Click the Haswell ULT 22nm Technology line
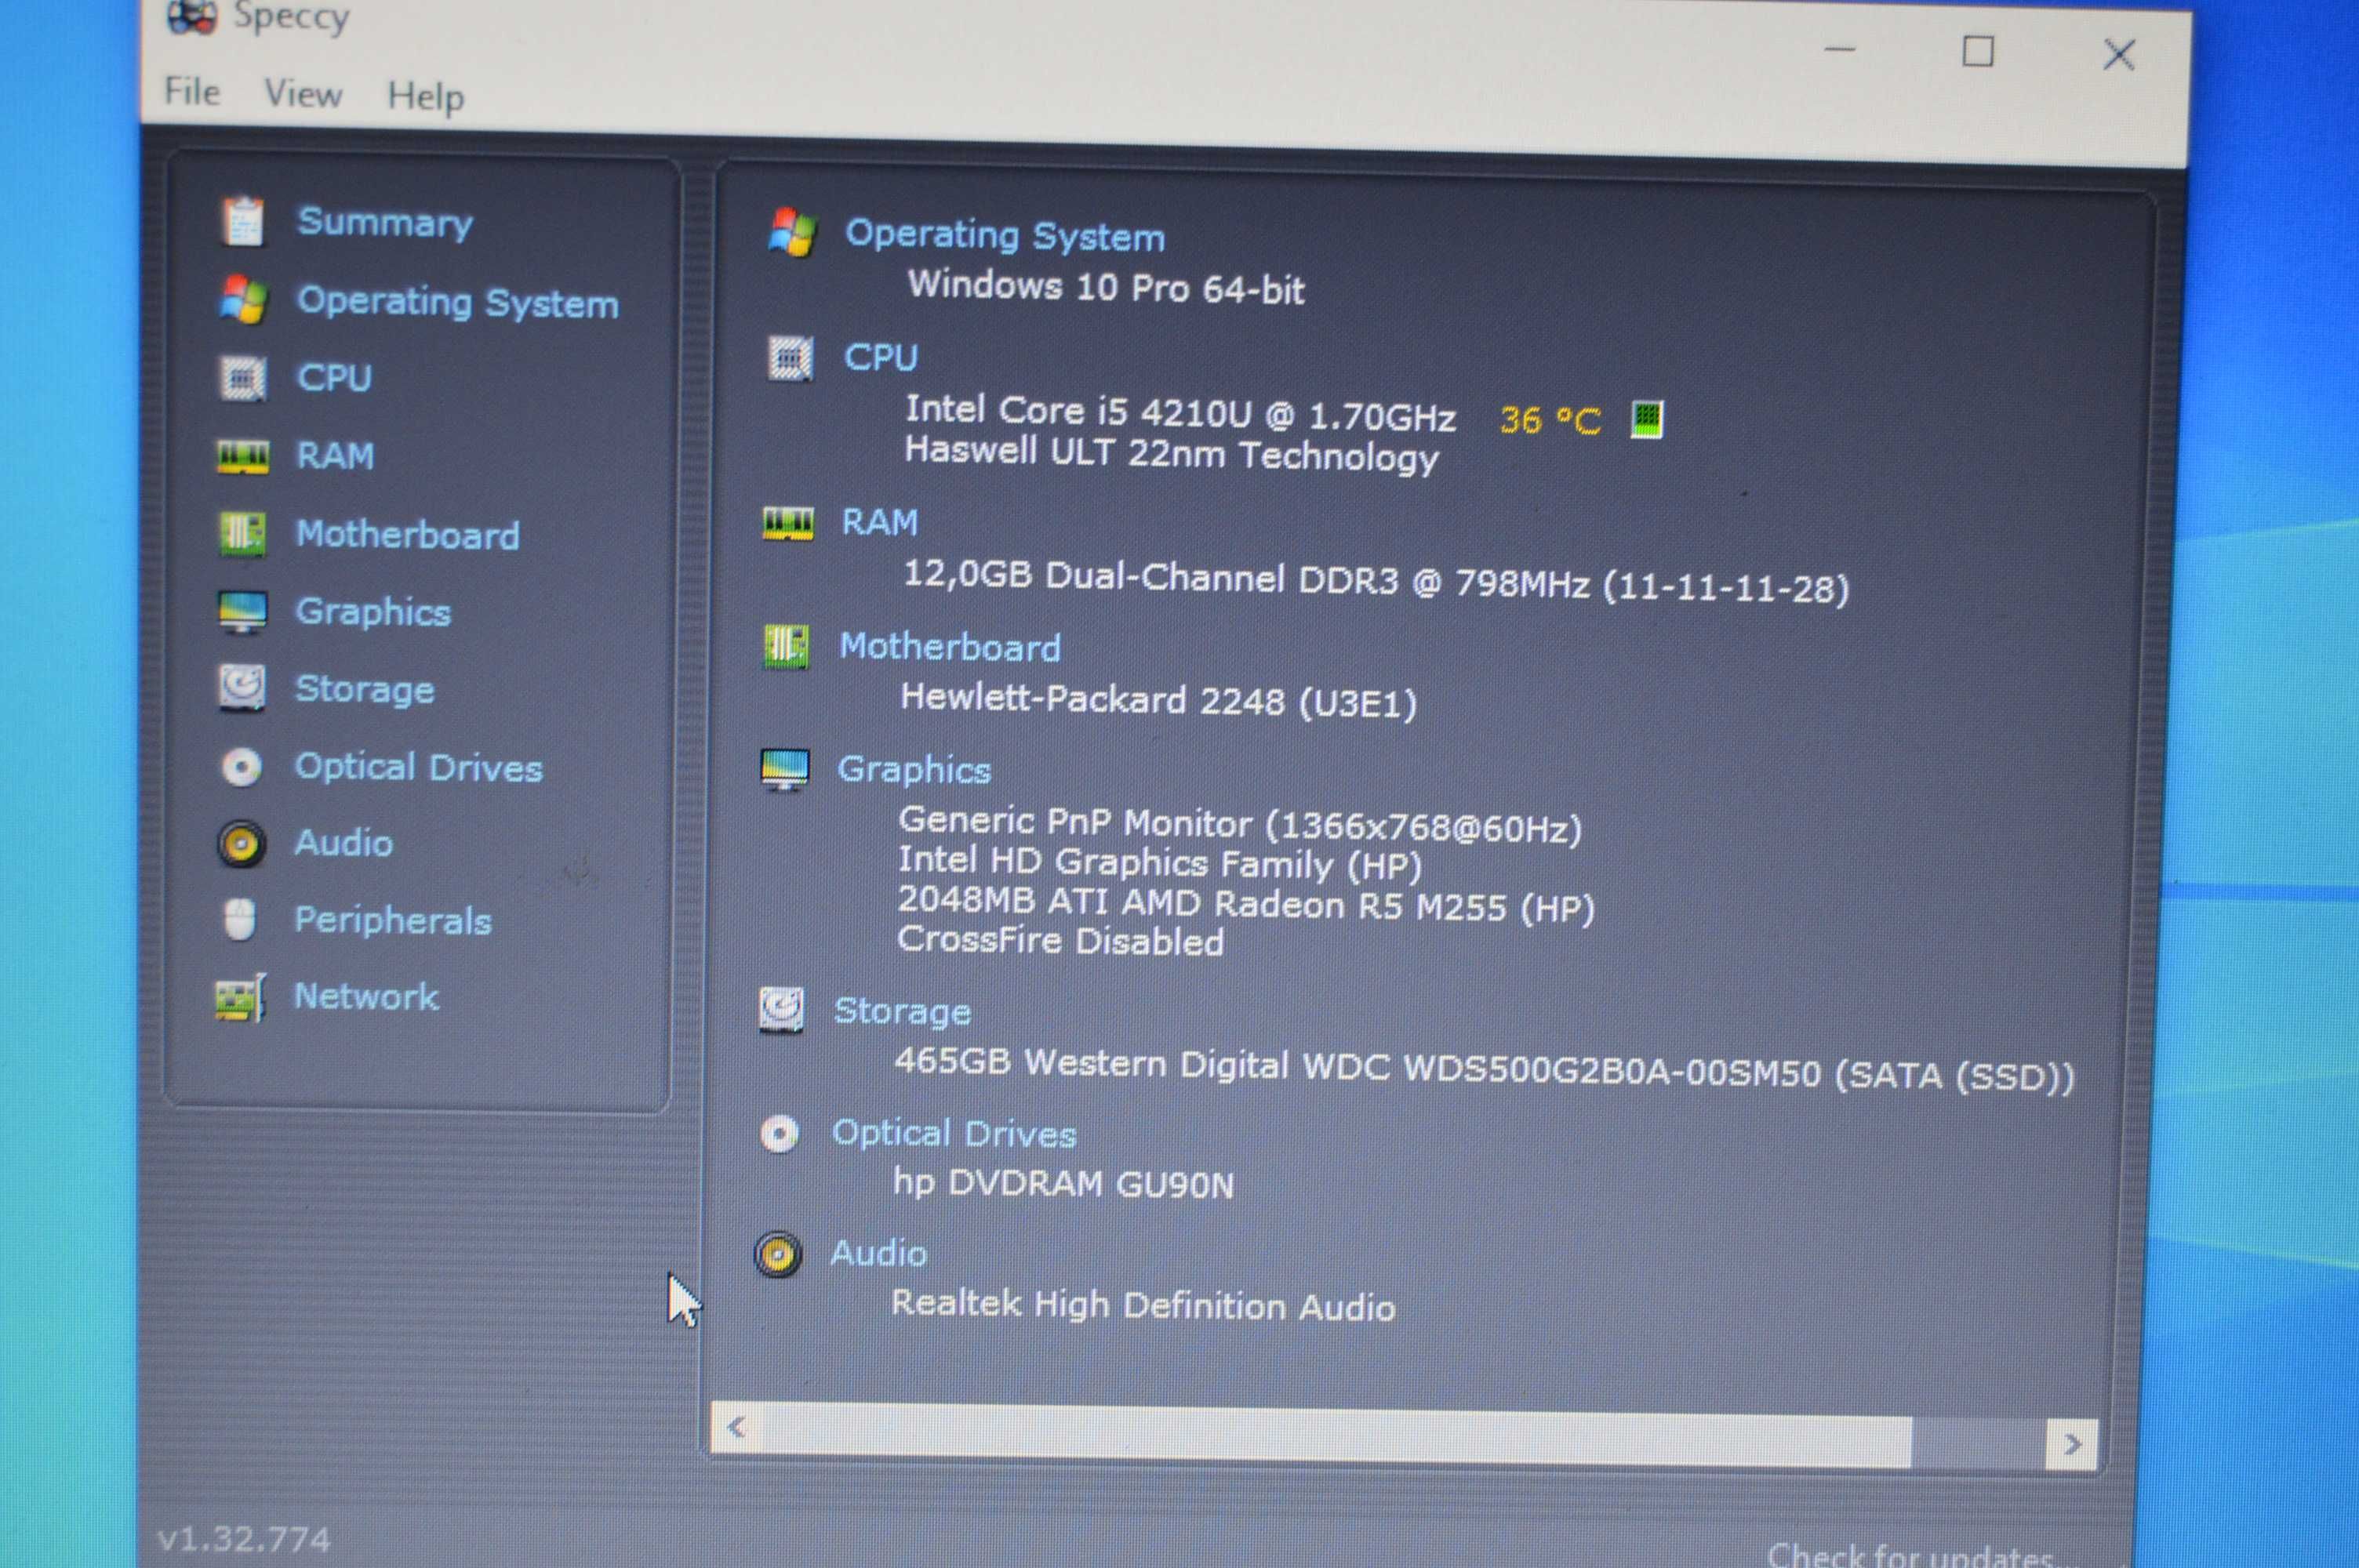The width and height of the screenshot is (2359, 1568). pos(1171,453)
